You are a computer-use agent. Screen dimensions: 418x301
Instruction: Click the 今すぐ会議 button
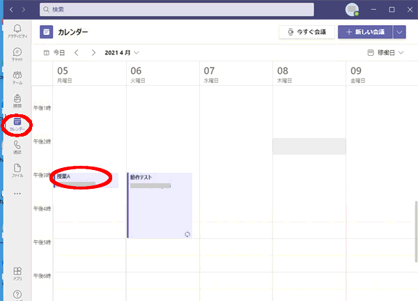(307, 31)
